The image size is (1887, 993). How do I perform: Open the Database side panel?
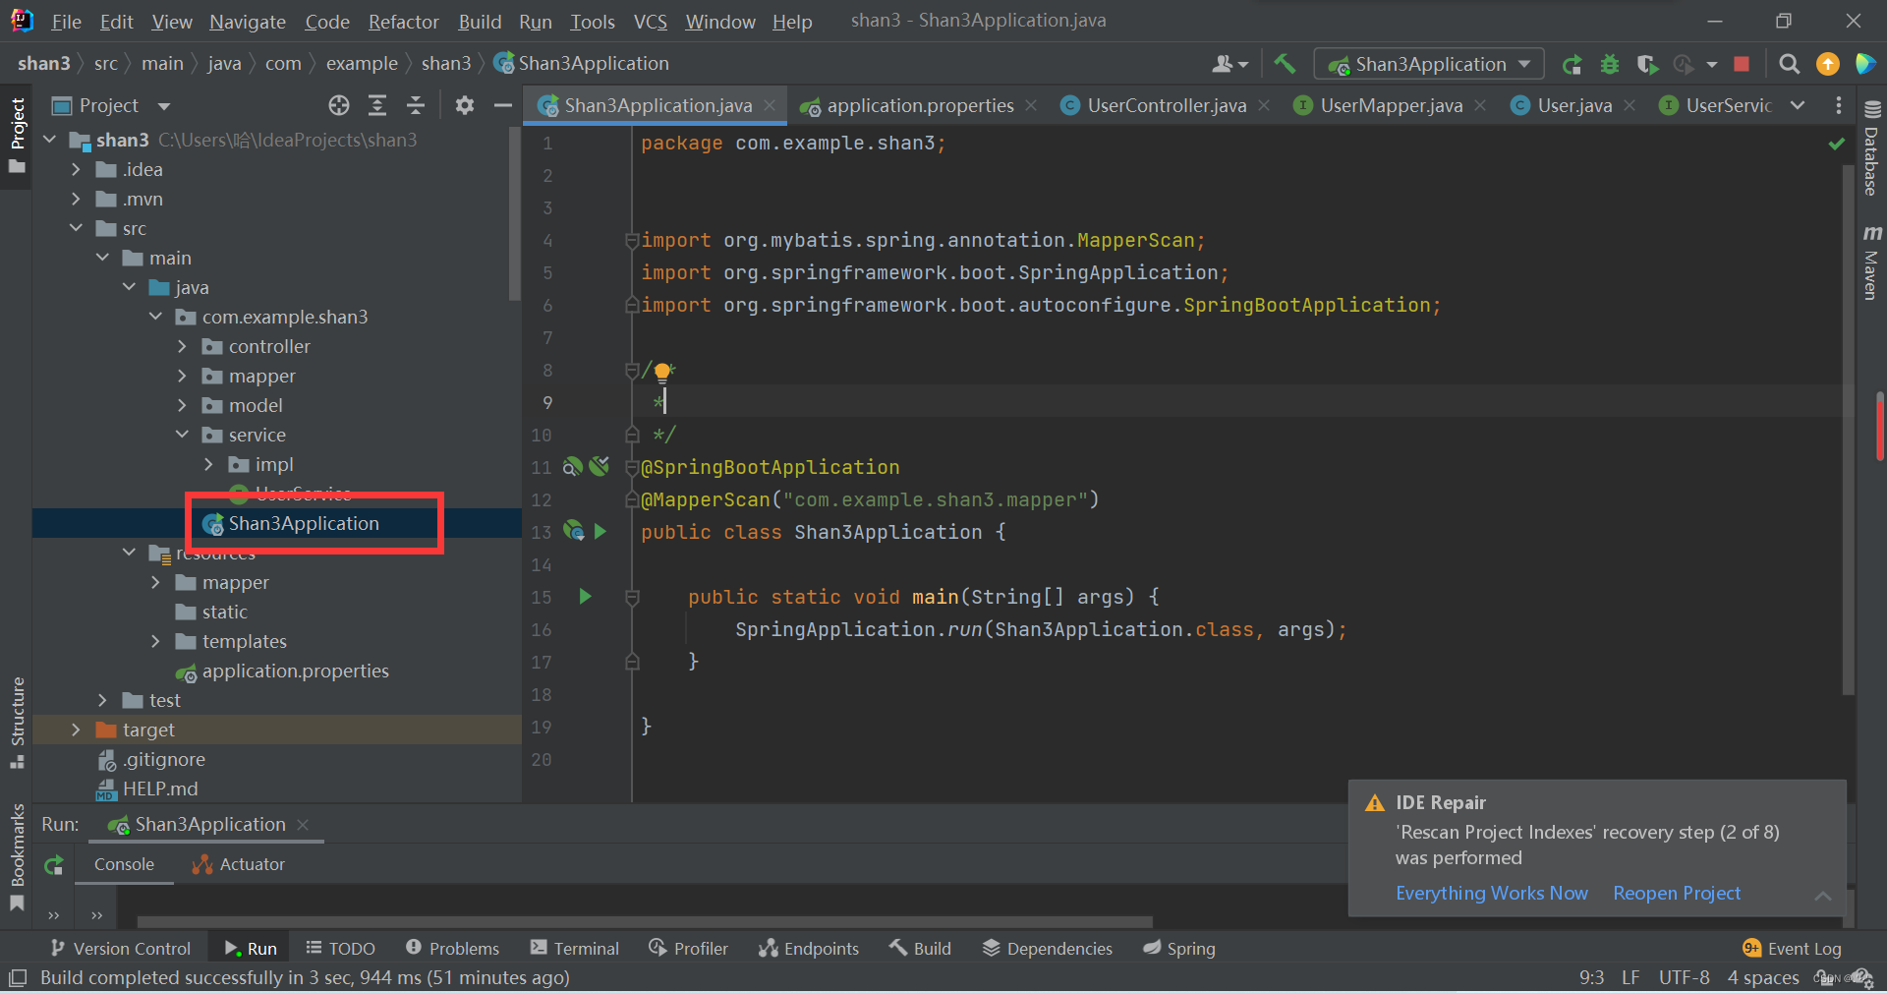point(1871,147)
